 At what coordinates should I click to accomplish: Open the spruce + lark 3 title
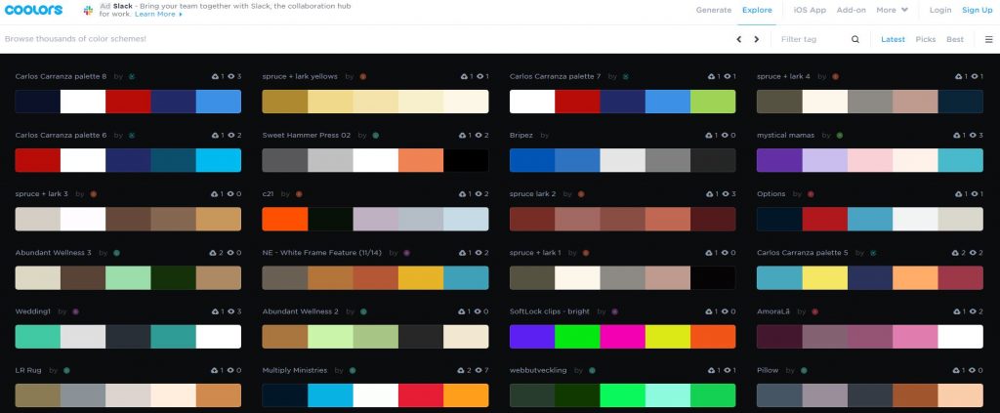41,193
